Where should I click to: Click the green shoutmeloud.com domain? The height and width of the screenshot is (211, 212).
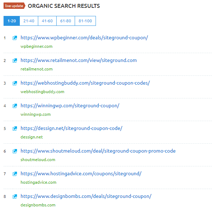pos(38,160)
